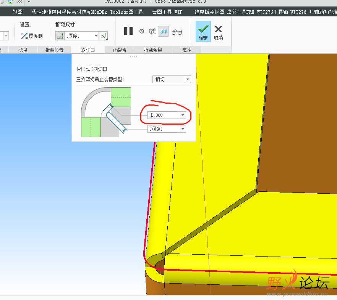This screenshot has width=337, height=300.
Task: Open the 柔性建模 ribbon tab
Action: pos(42,12)
